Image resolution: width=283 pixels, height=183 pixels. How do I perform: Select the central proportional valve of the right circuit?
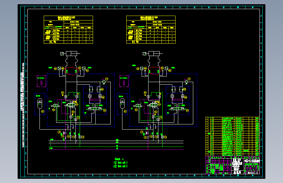click(153, 105)
